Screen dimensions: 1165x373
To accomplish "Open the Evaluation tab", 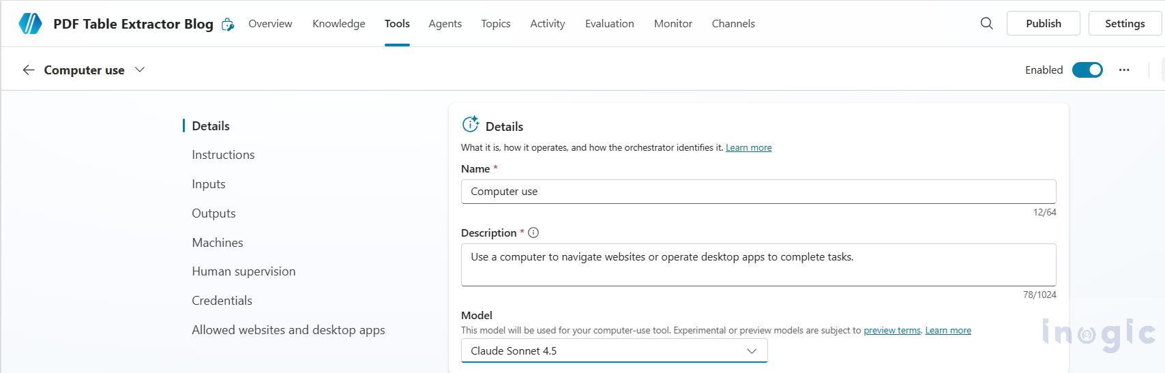I will pyautogui.click(x=610, y=23).
